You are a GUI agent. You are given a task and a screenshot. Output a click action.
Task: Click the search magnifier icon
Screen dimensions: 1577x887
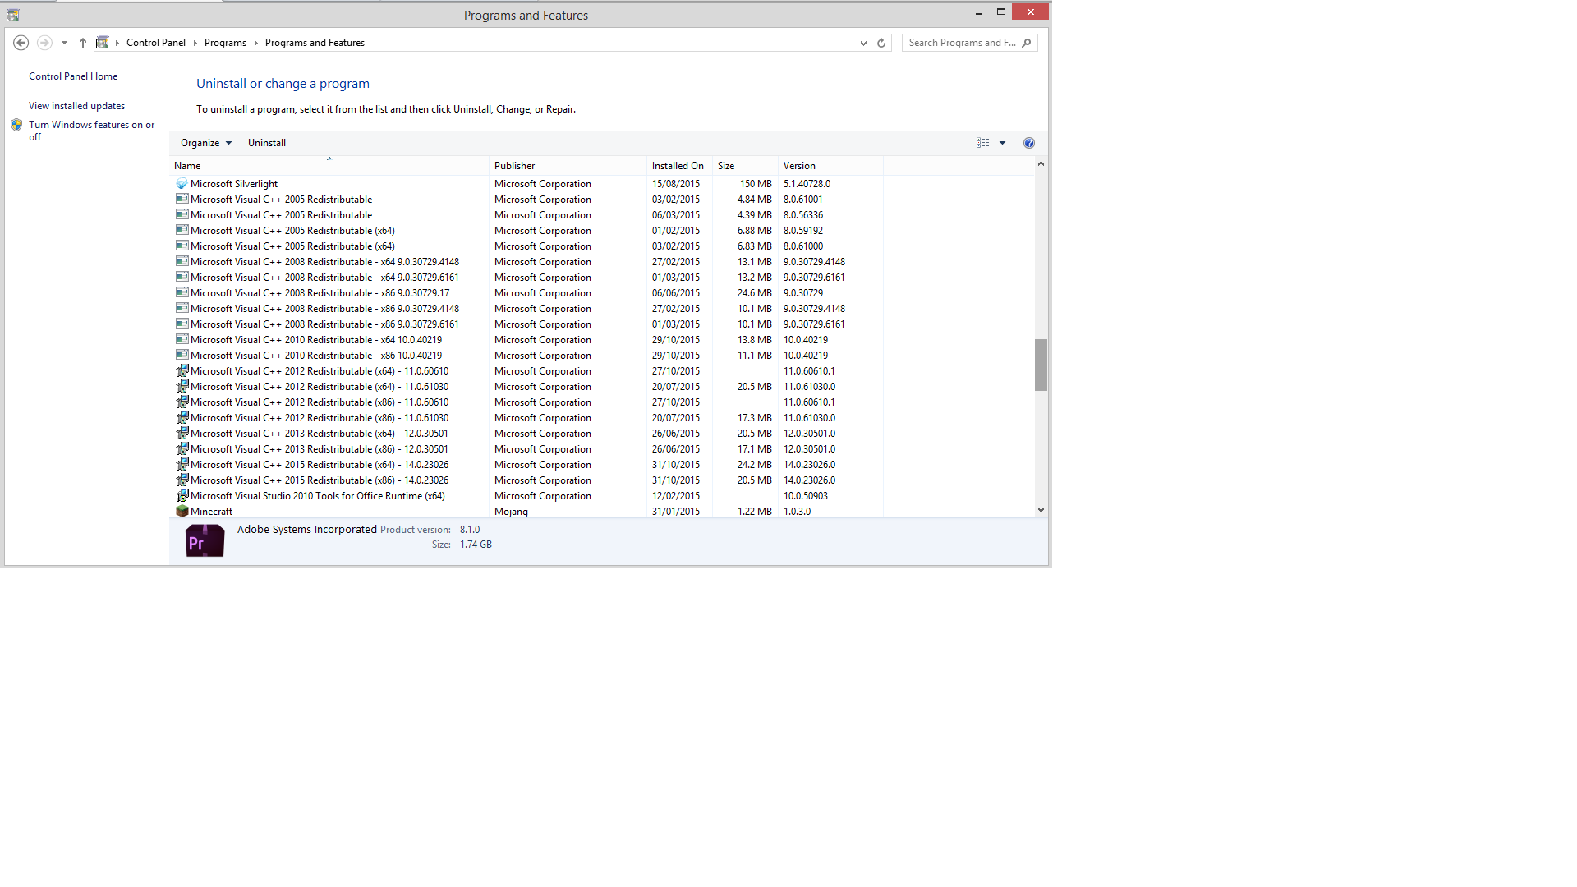click(x=1027, y=43)
